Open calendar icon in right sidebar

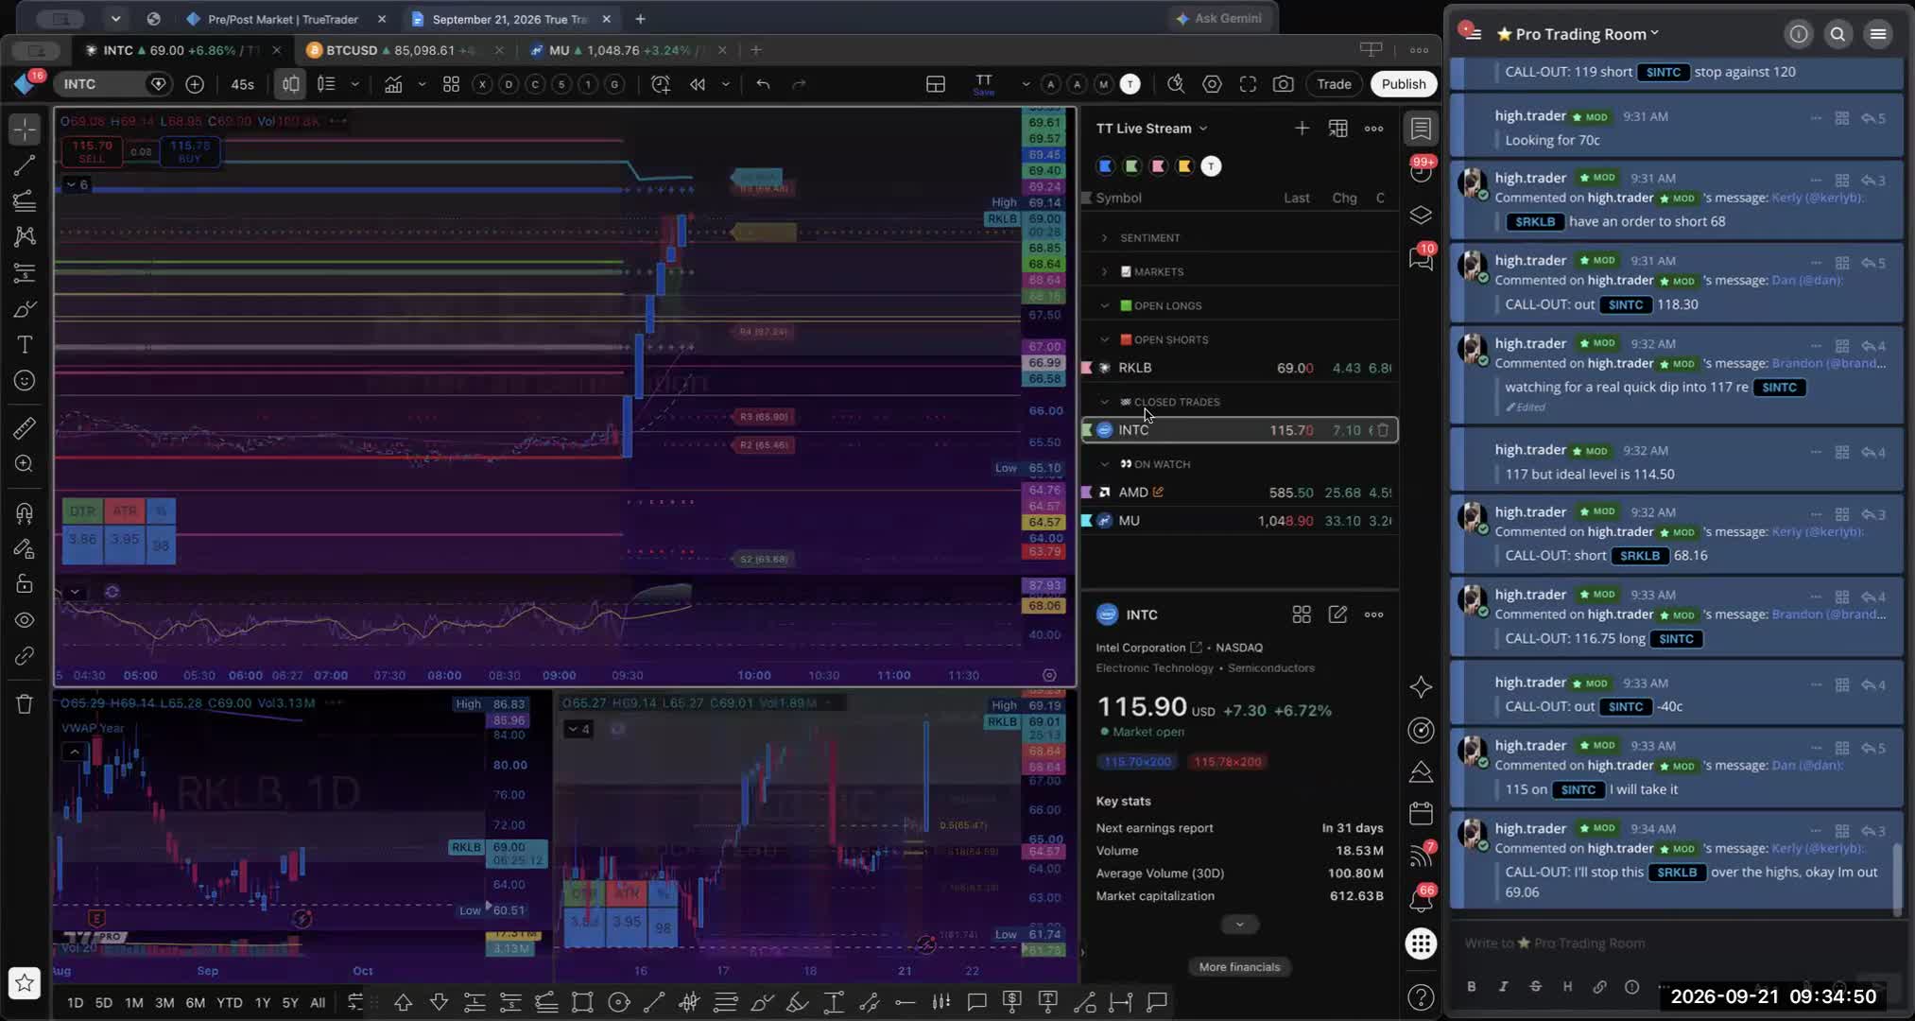[1421, 813]
